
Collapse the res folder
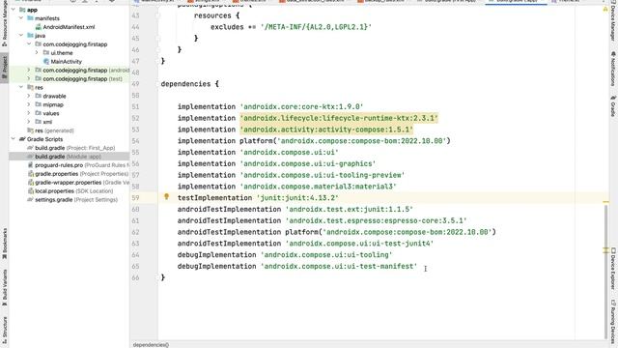pyautogui.click(x=21, y=87)
